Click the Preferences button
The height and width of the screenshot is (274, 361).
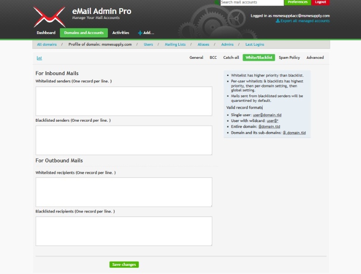(x=297, y=2)
